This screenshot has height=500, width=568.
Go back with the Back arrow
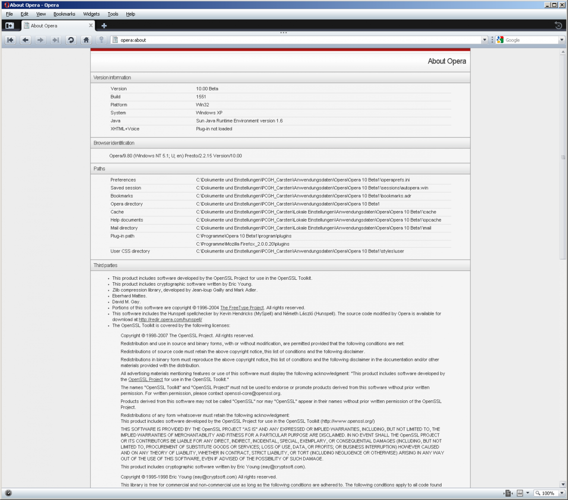pyautogui.click(x=25, y=40)
